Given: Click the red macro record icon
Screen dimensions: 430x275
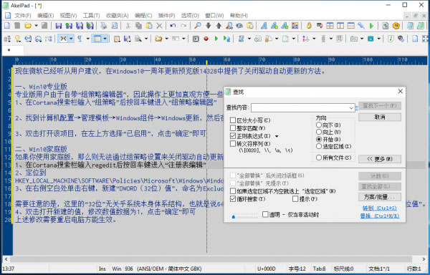Looking at the screenshot, I should click(206, 39).
